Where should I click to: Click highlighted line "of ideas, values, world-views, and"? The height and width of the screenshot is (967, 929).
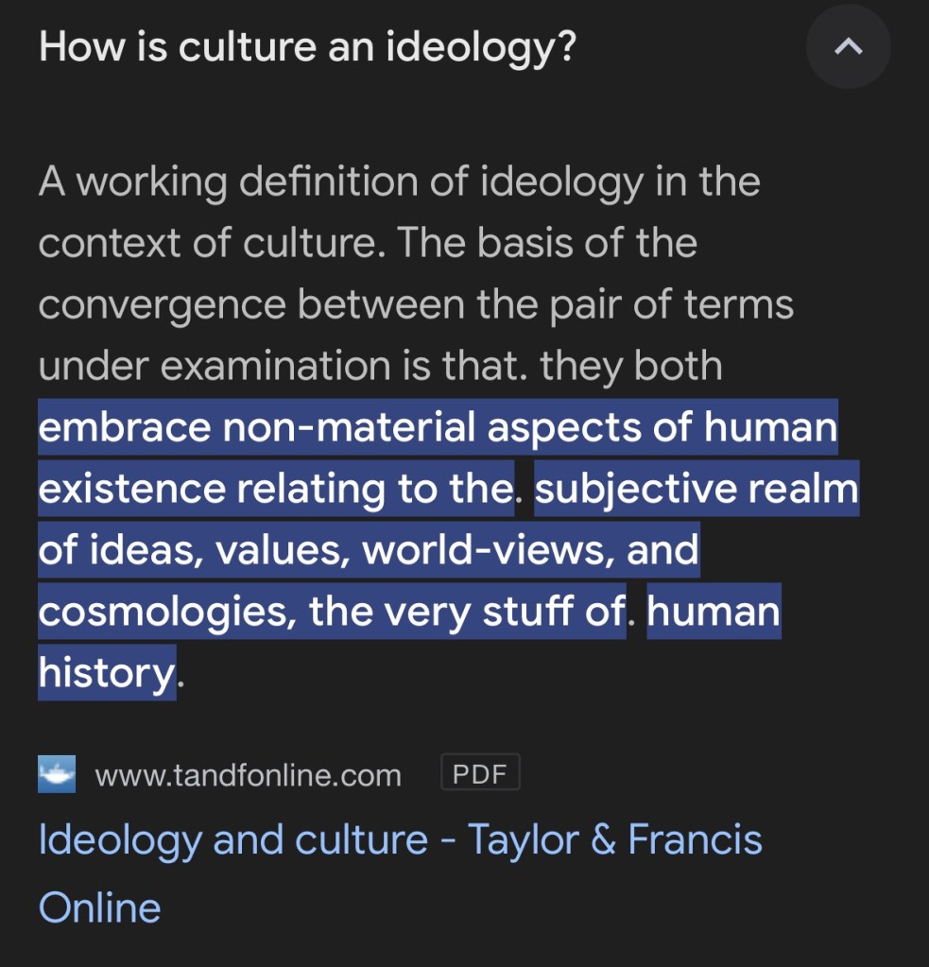point(368,550)
